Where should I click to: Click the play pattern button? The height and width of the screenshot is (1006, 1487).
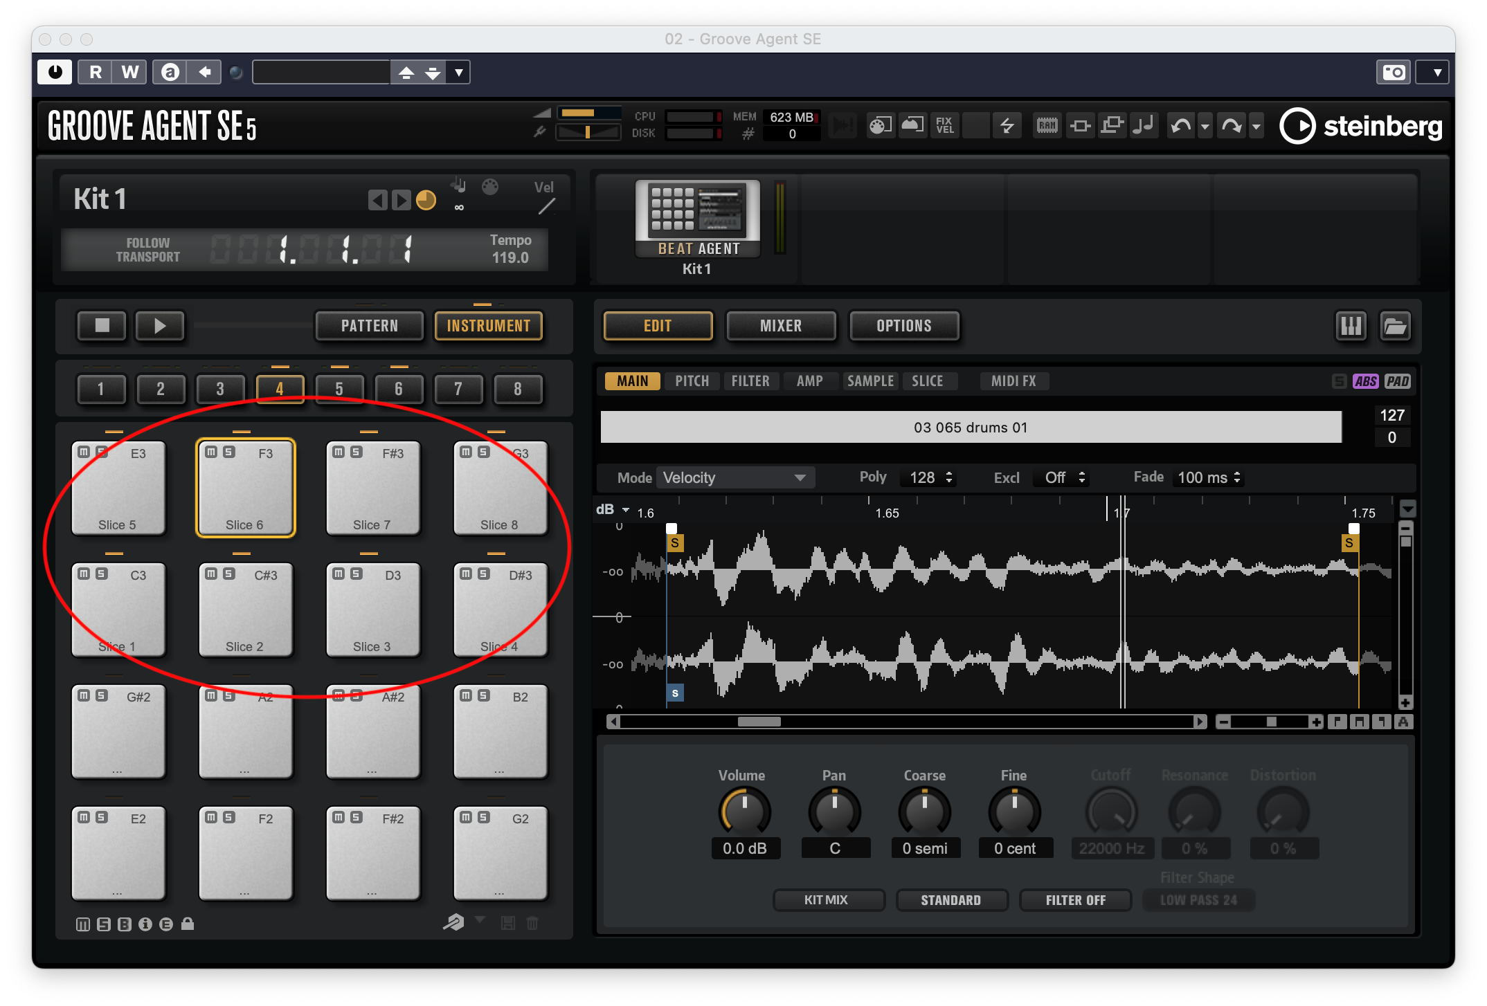(160, 326)
